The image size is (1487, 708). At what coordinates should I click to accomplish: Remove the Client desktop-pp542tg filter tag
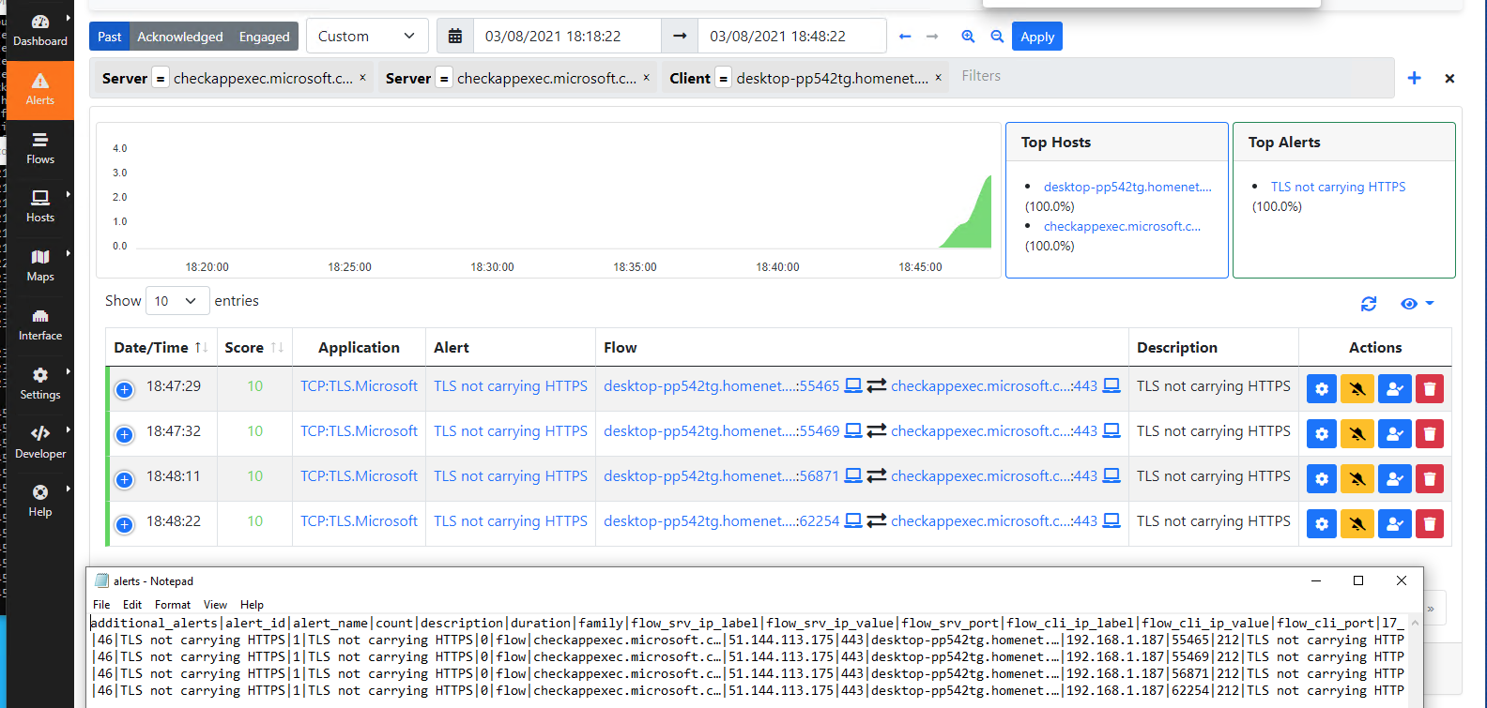pos(938,78)
